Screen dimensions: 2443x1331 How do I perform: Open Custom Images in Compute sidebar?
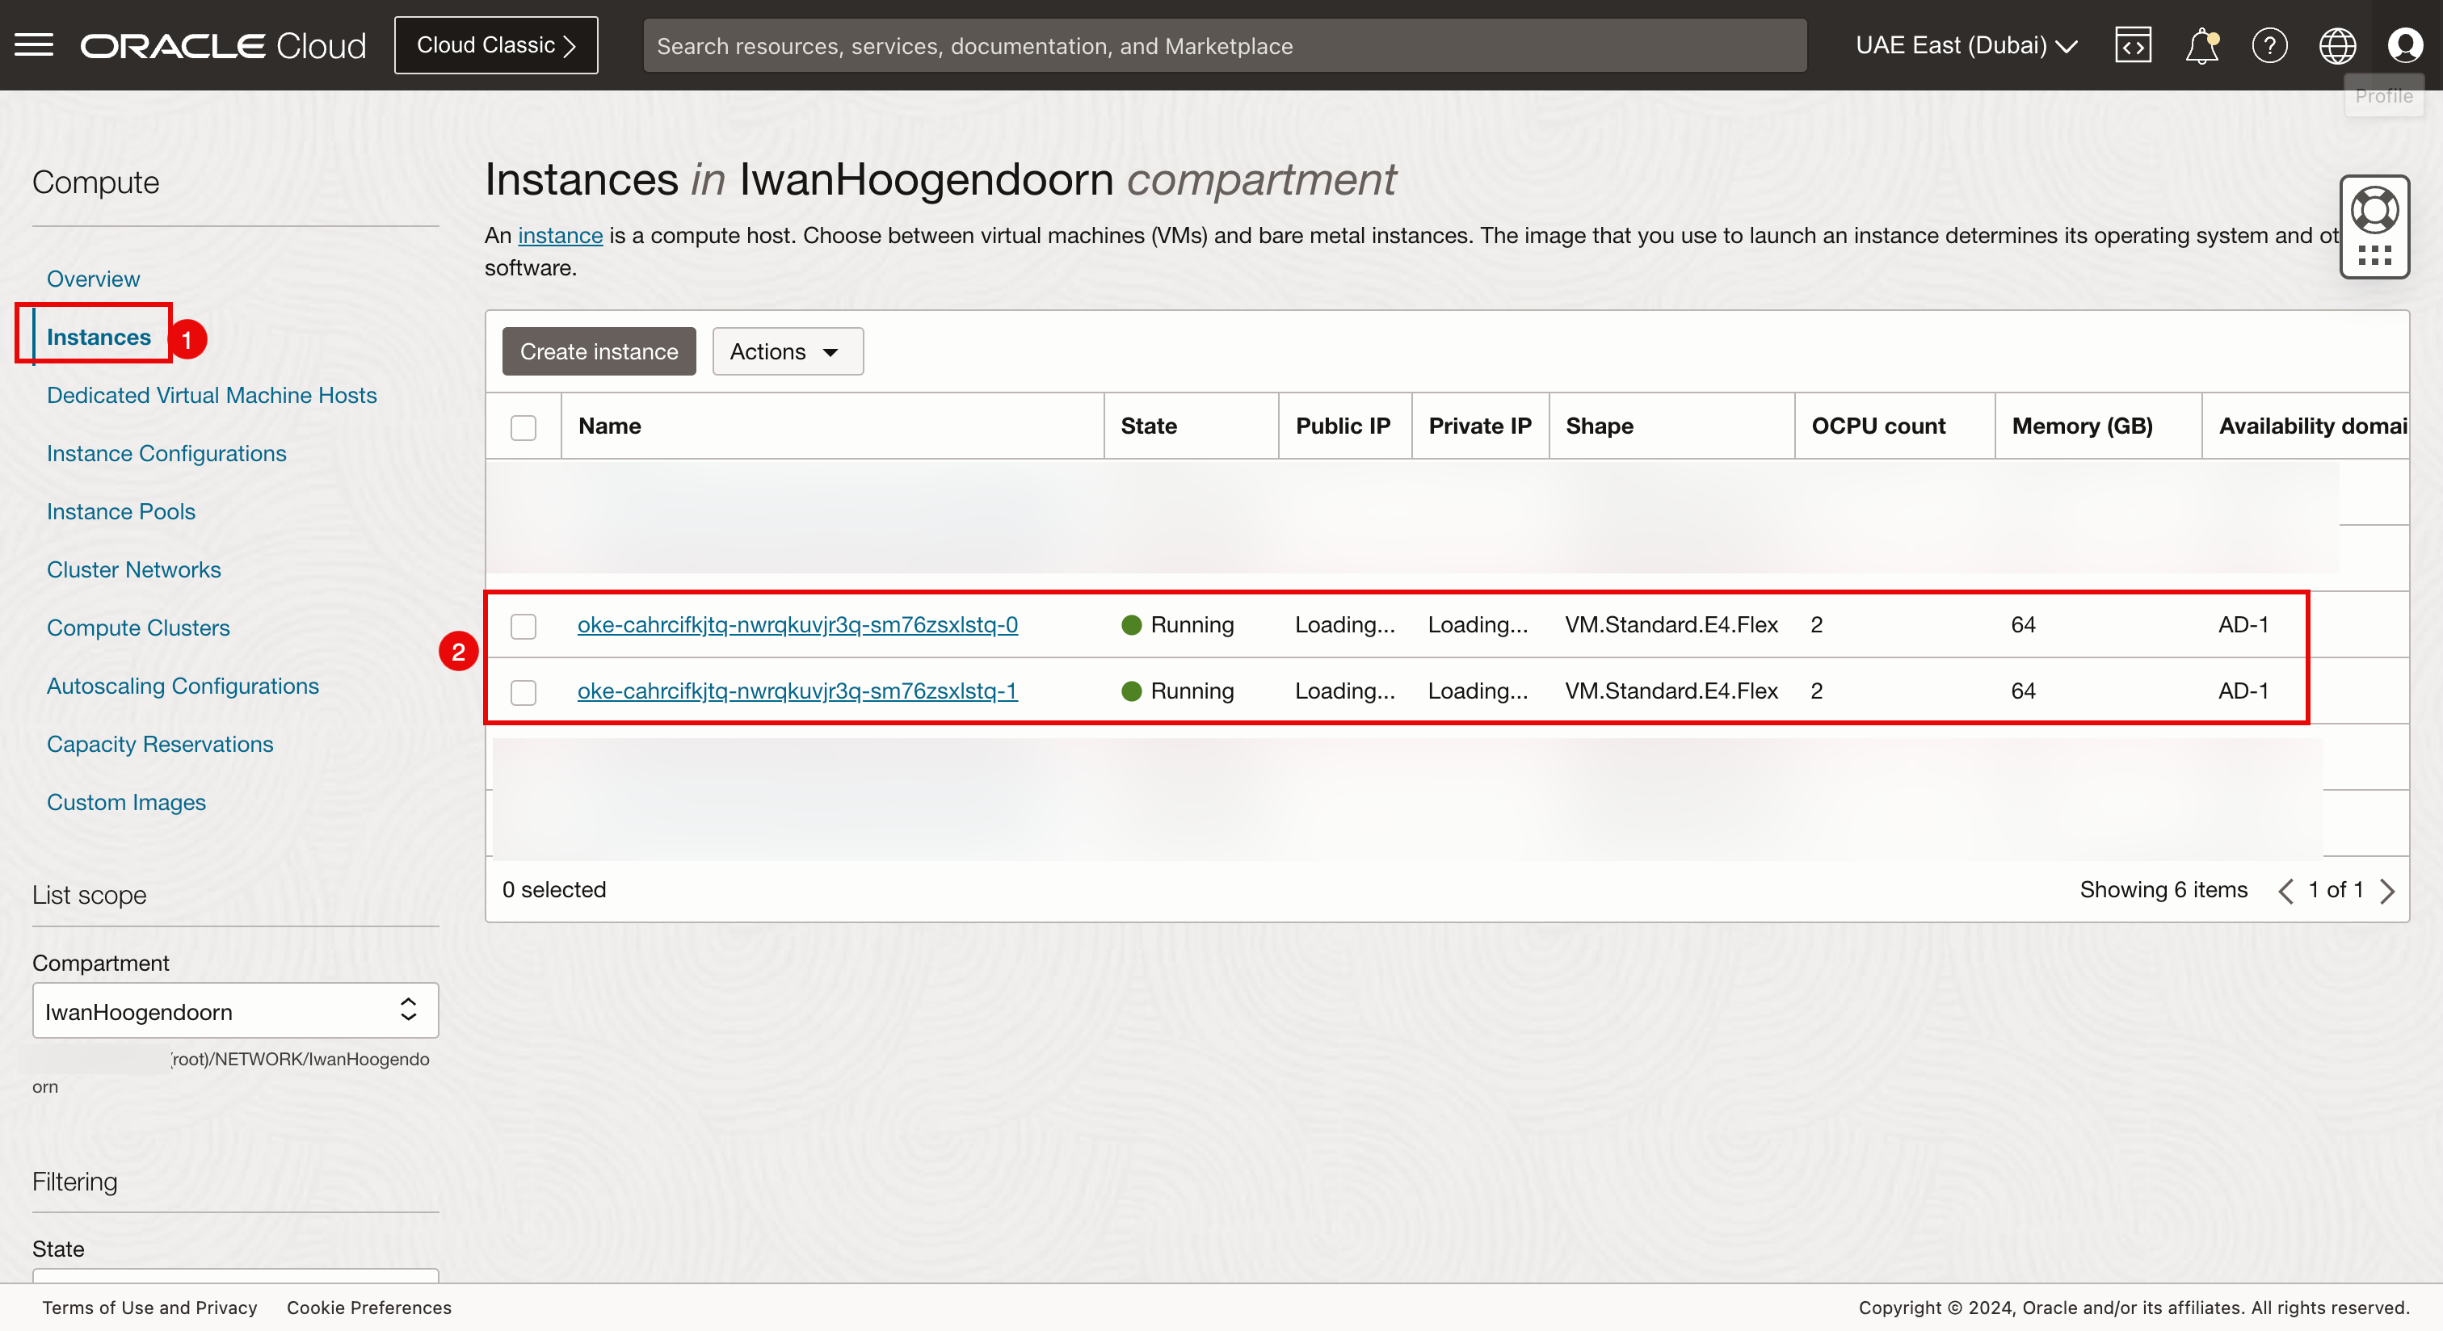pos(126,802)
